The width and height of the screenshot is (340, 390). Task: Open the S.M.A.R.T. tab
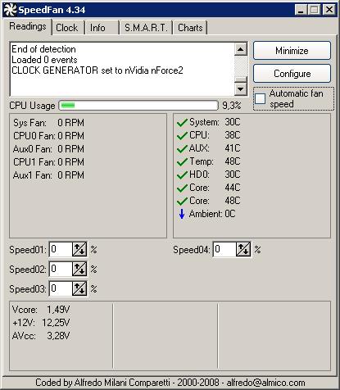click(x=146, y=28)
